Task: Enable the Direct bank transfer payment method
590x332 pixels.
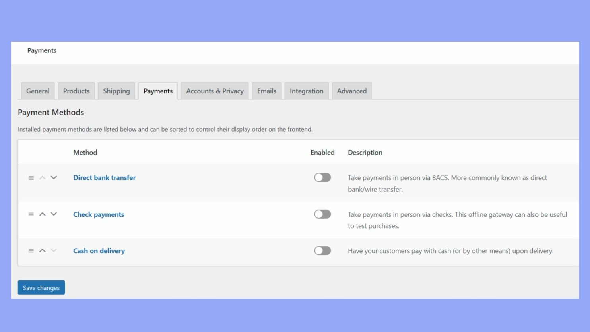Action: coord(322,177)
